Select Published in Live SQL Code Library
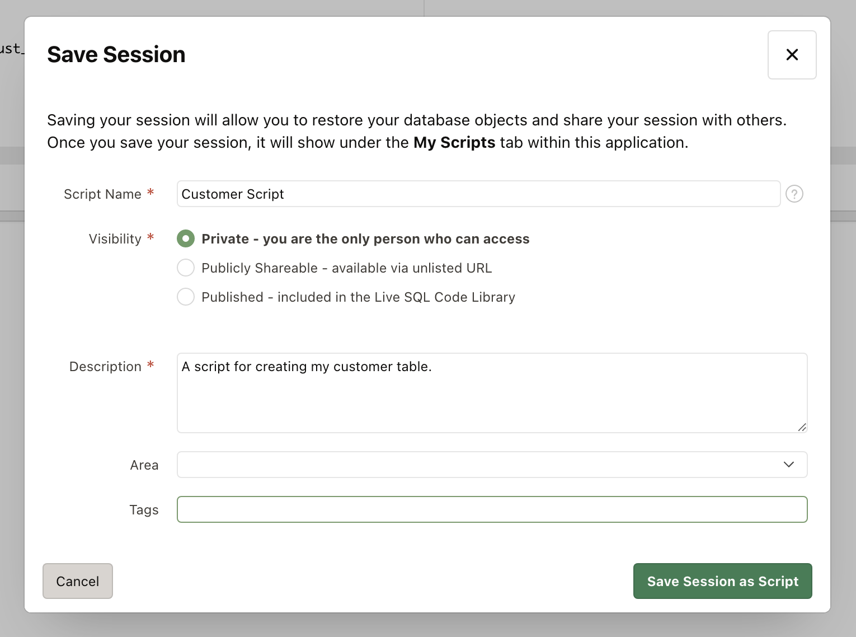 point(186,297)
